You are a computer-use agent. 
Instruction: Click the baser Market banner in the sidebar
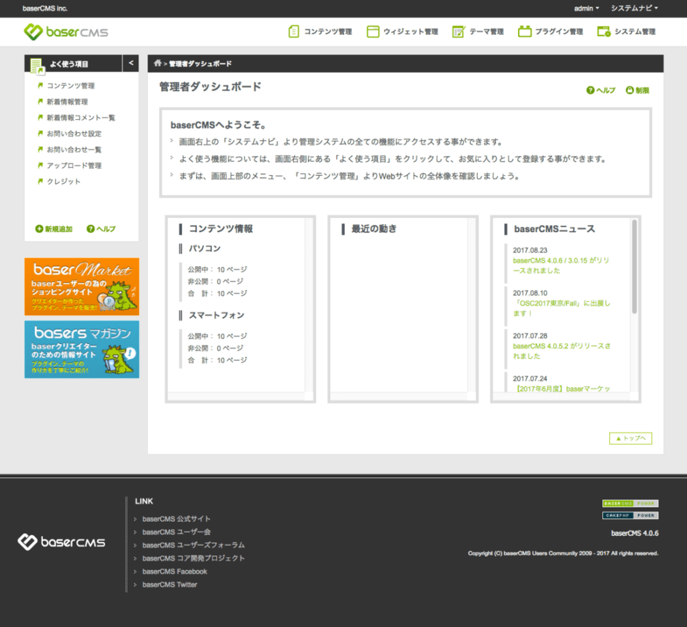coord(82,286)
